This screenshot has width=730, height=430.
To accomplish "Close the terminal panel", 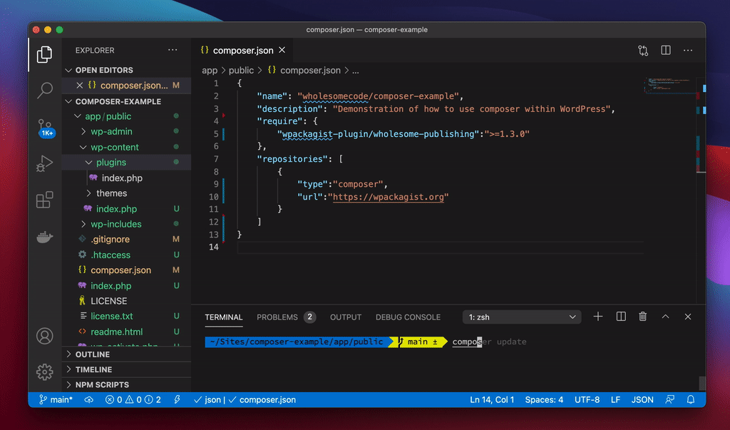I will (x=688, y=317).
